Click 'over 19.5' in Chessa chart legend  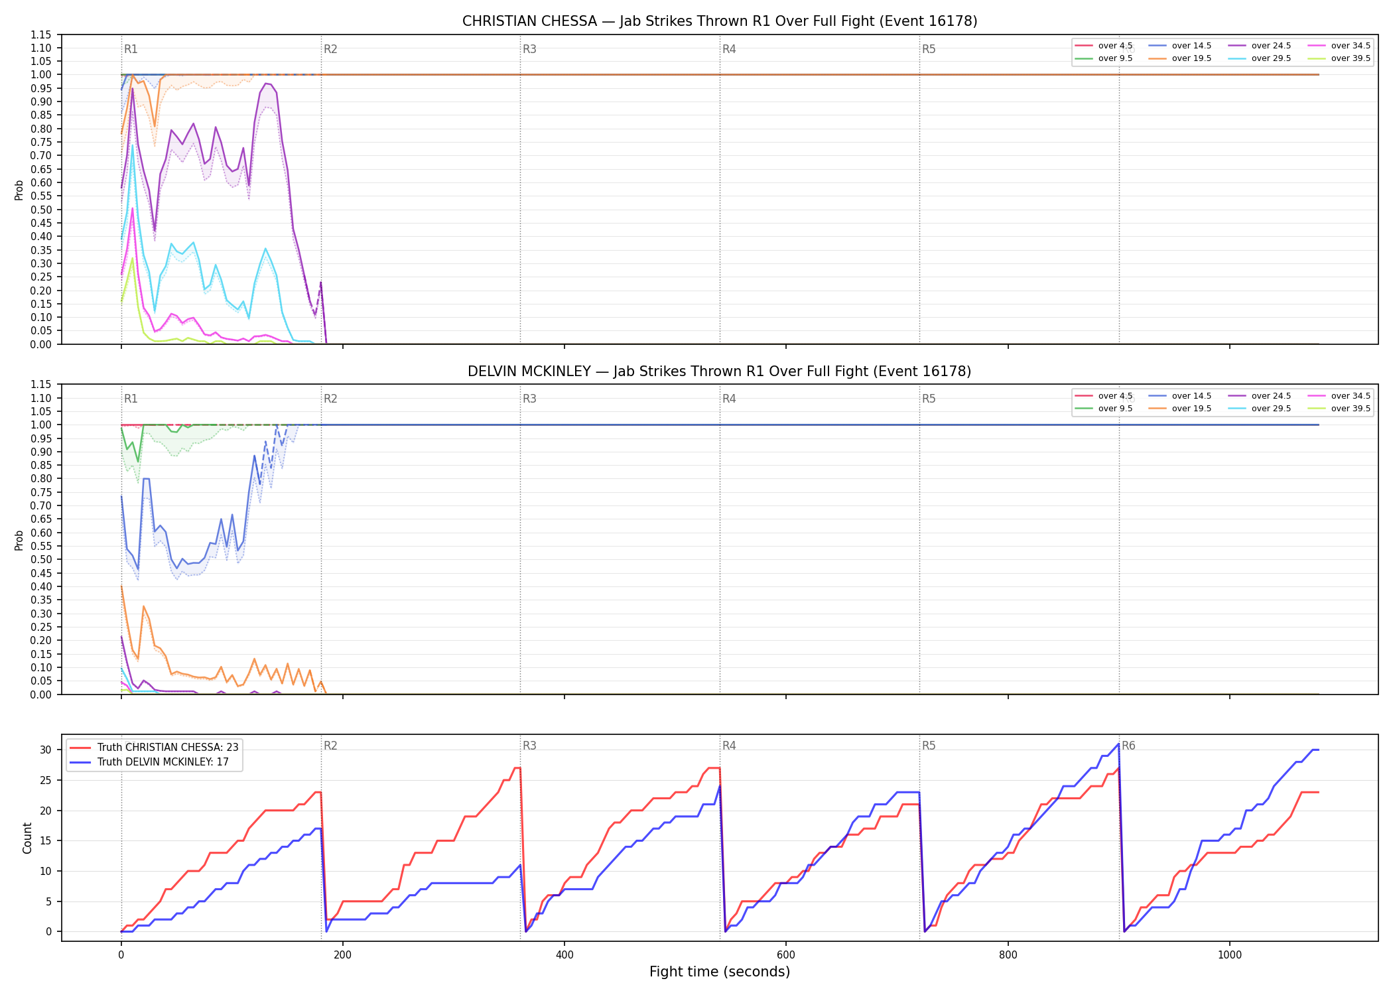point(1191,58)
